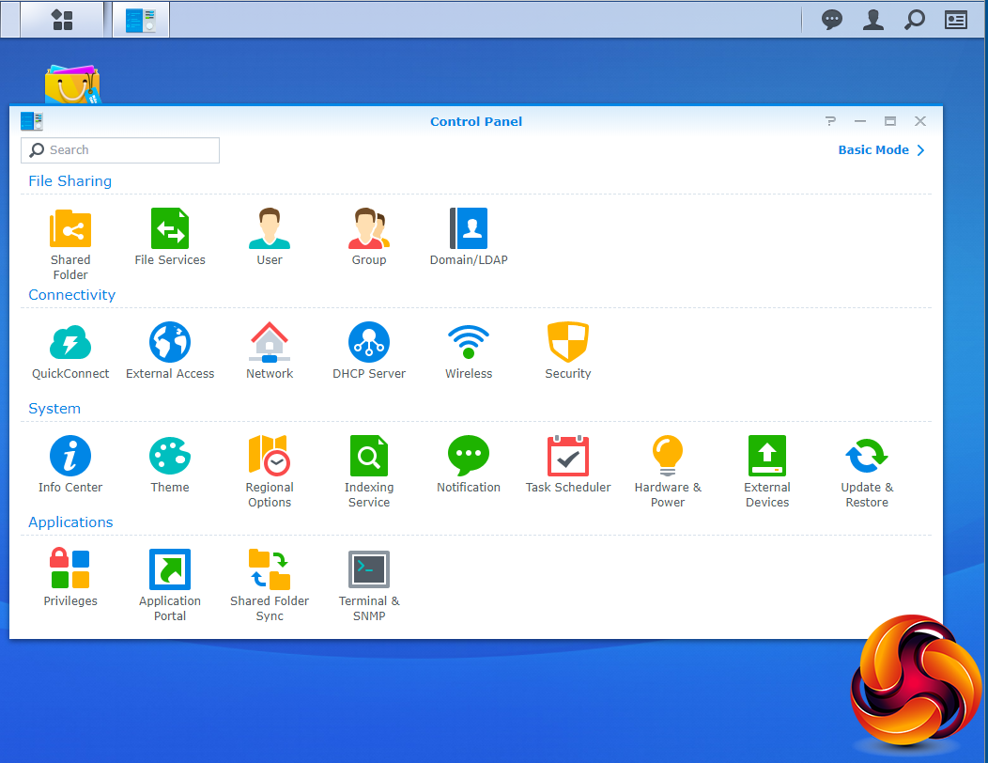
Task: Open Update & Restore
Action: [x=867, y=456]
